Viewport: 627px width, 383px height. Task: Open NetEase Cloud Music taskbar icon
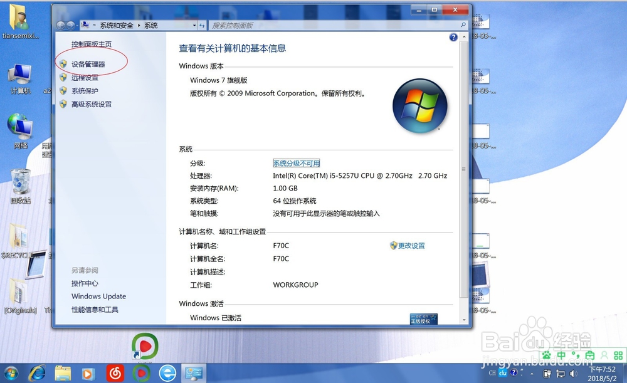(115, 374)
